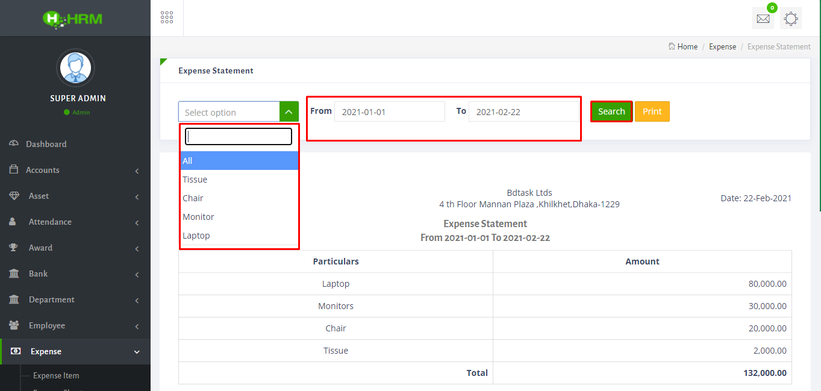Open the mail envelope notifications icon
The height and width of the screenshot is (391, 821).
coord(763,18)
